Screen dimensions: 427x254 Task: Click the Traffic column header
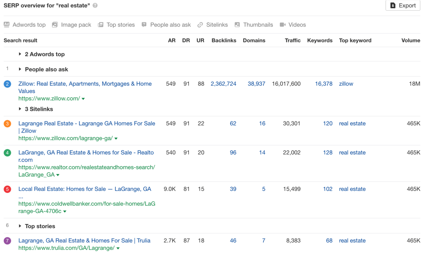point(293,41)
